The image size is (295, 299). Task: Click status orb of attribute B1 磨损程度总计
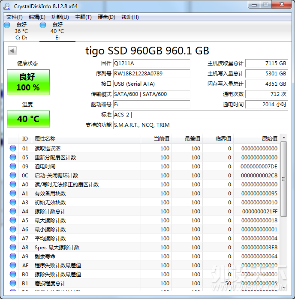(x=13, y=283)
